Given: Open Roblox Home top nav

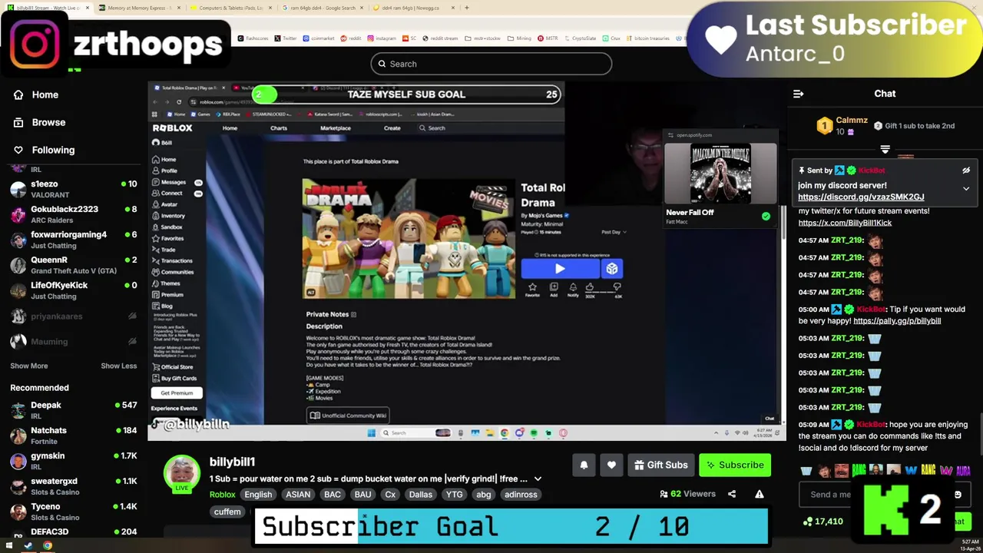Looking at the screenshot, I should (x=230, y=128).
